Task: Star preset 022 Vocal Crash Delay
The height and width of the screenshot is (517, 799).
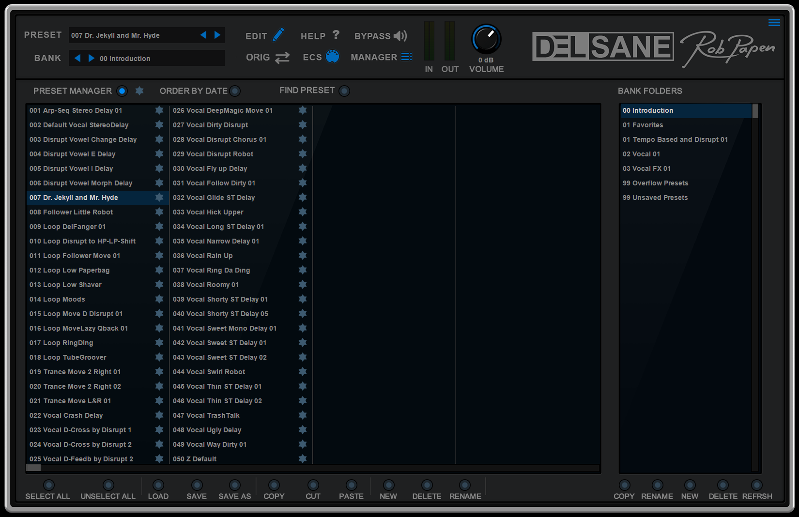Action: (159, 415)
